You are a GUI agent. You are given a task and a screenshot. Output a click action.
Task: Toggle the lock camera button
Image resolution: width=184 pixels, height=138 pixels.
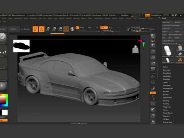153,88
